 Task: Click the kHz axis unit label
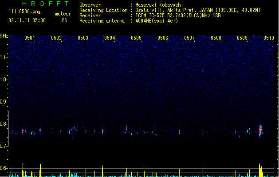(4, 36)
